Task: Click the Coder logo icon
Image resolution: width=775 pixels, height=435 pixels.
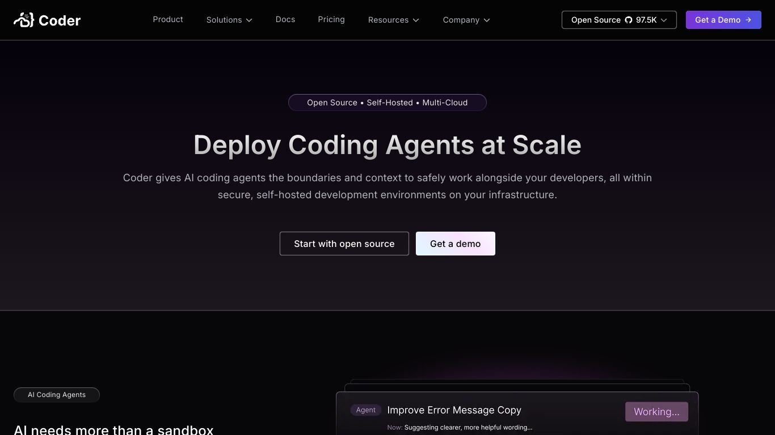Action: [x=24, y=20]
